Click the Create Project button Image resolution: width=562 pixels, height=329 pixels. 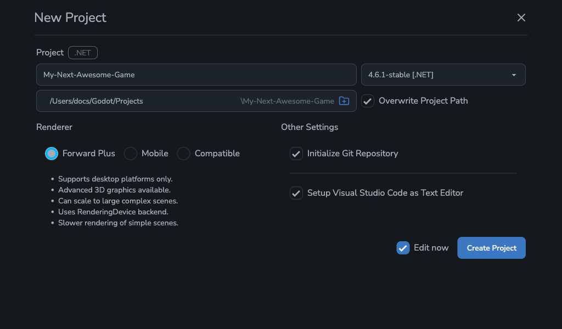click(491, 248)
